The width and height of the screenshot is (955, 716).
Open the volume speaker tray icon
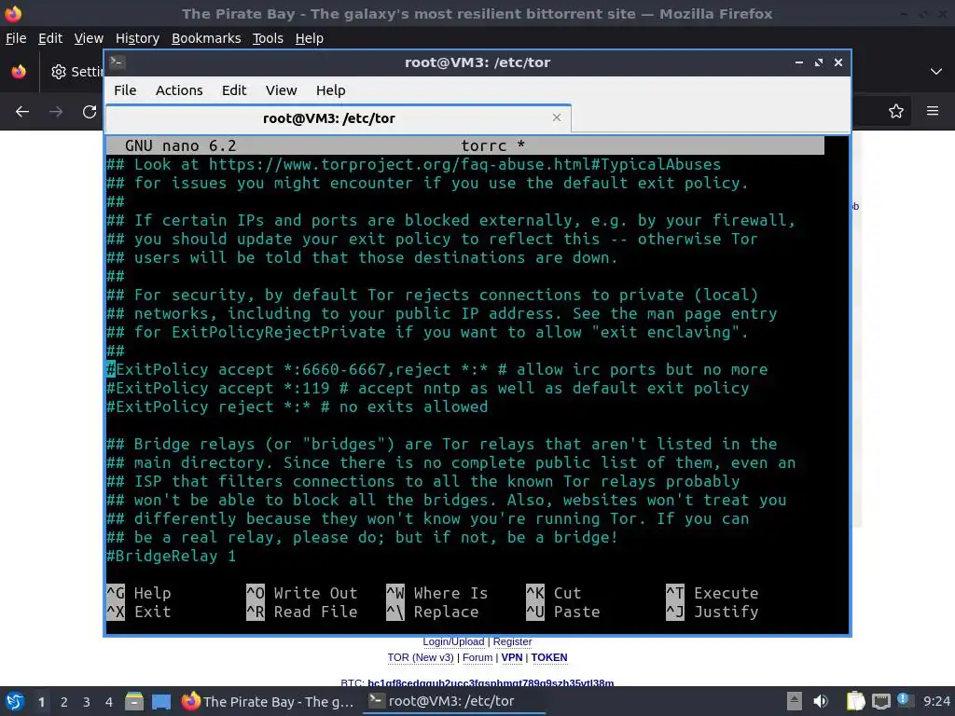click(x=821, y=701)
